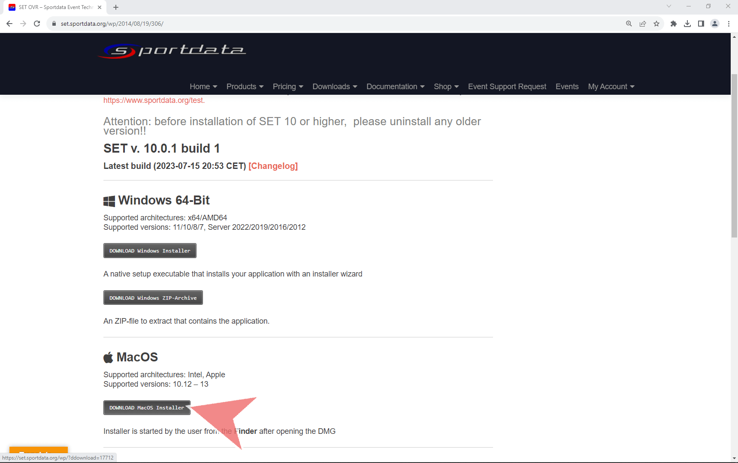Expand the Home menu
This screenshot has width=738, height=463.
203,87
